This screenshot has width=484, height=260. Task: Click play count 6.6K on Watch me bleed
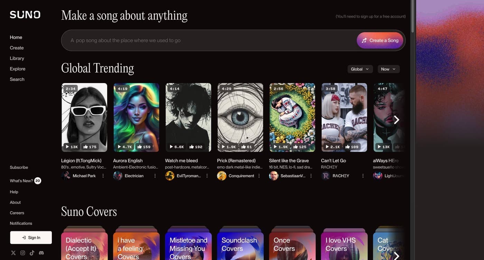[x=177, y=147]
